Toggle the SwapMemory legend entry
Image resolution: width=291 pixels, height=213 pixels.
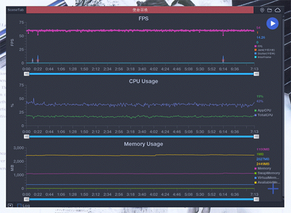[x=266, y=173]
